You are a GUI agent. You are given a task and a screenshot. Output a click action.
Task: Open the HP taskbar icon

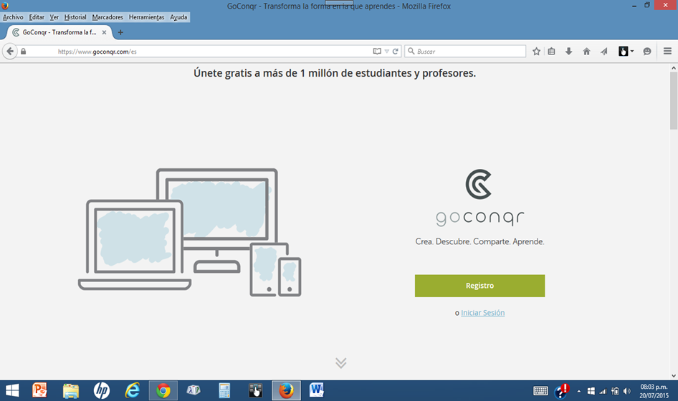click(x=101, y=391)
